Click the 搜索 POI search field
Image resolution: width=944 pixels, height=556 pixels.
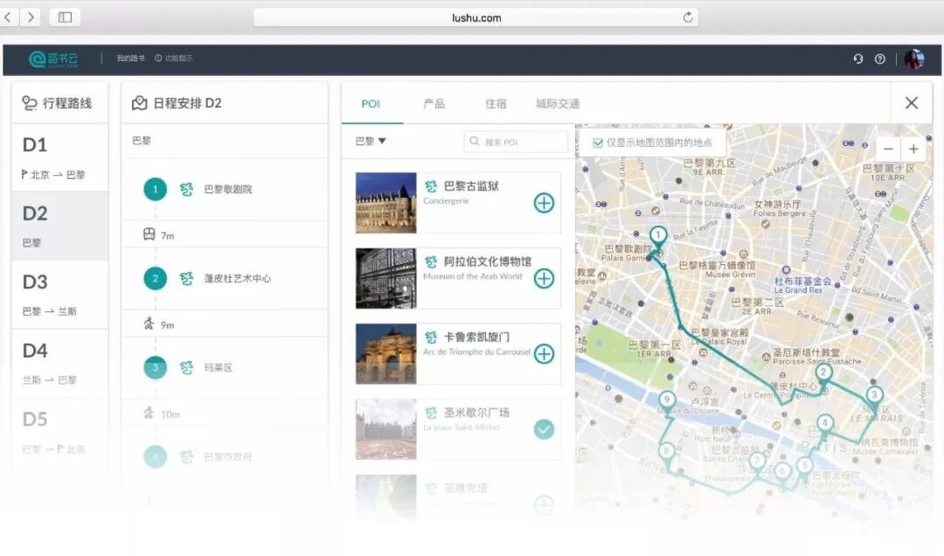[x=516, y=142]
